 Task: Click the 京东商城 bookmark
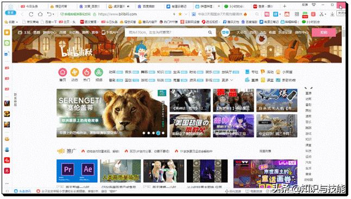[x=30, y=22]
